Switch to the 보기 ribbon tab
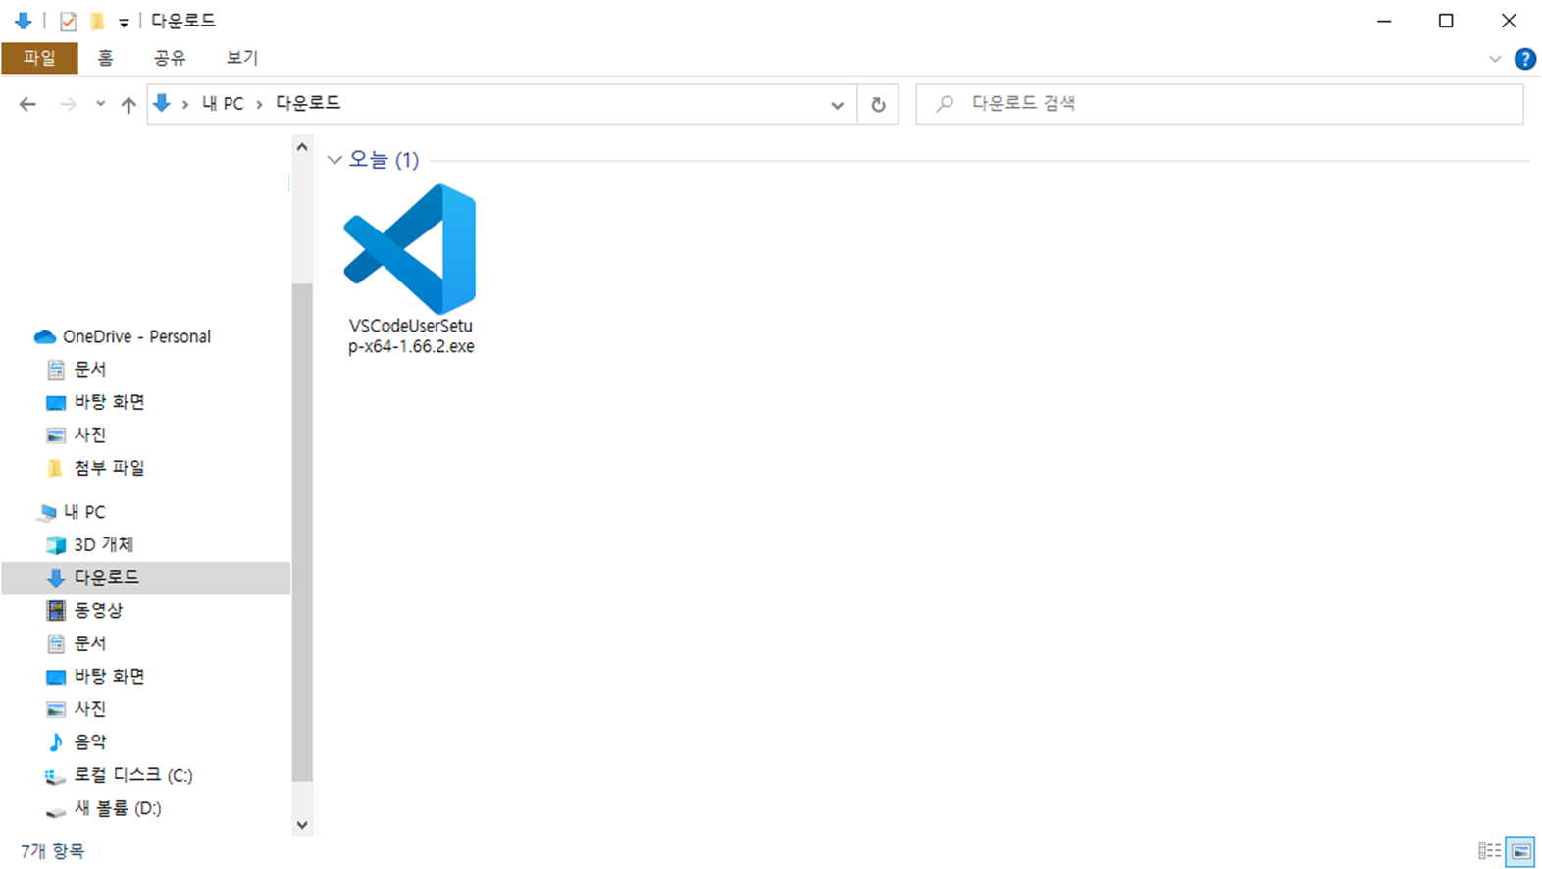Viewport: 1542px width, 869px height. (241, 58)
